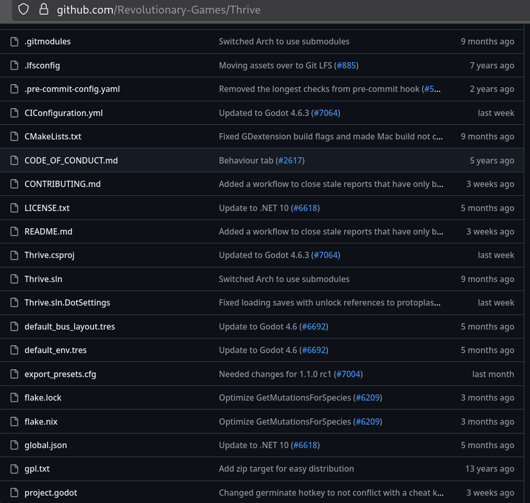Click 'Changed germinate hotkey' commit message
Viewport: 530px width, 503px height.
(x=331, y=493)
